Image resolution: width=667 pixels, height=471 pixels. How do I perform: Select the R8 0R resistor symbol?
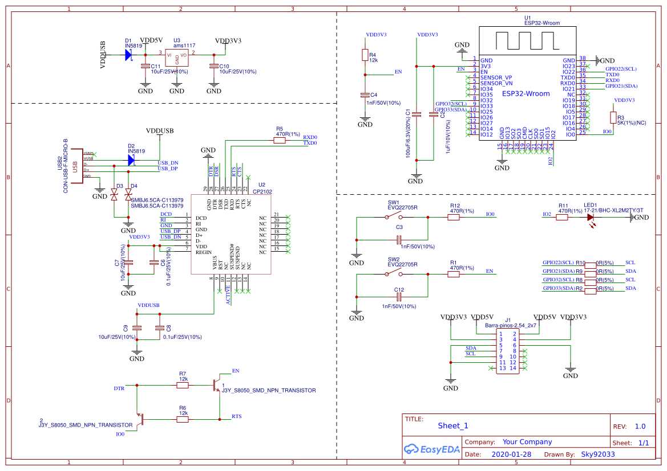pos(591,282)
